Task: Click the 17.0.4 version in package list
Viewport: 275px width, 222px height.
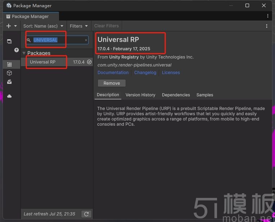Action: pos(79,62)
